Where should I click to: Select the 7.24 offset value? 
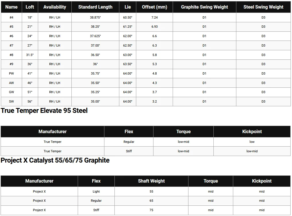click(155, 17)
